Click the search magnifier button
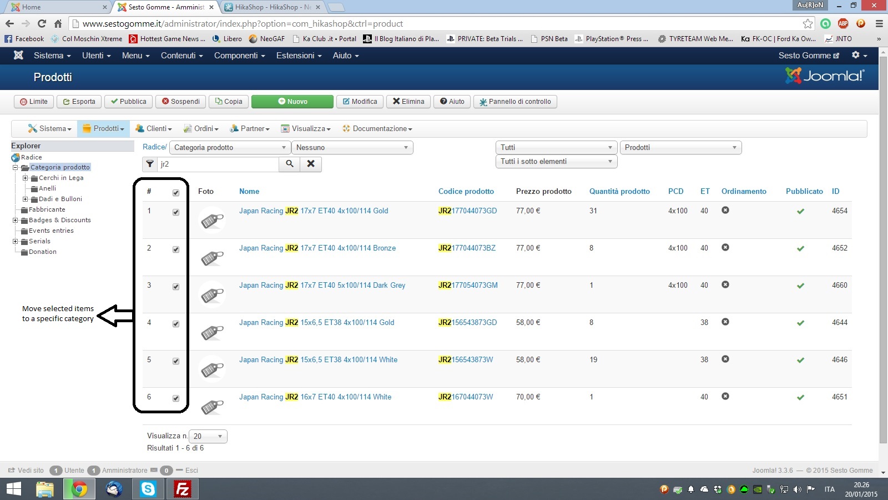Viewport: 888px width, 500px height. click(x=289, y=164)
